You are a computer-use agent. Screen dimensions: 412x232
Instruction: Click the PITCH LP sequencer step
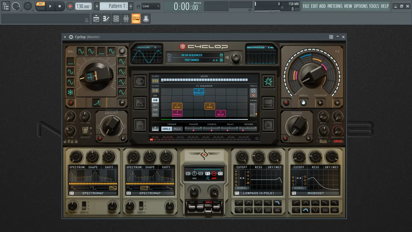pos(199,92)
